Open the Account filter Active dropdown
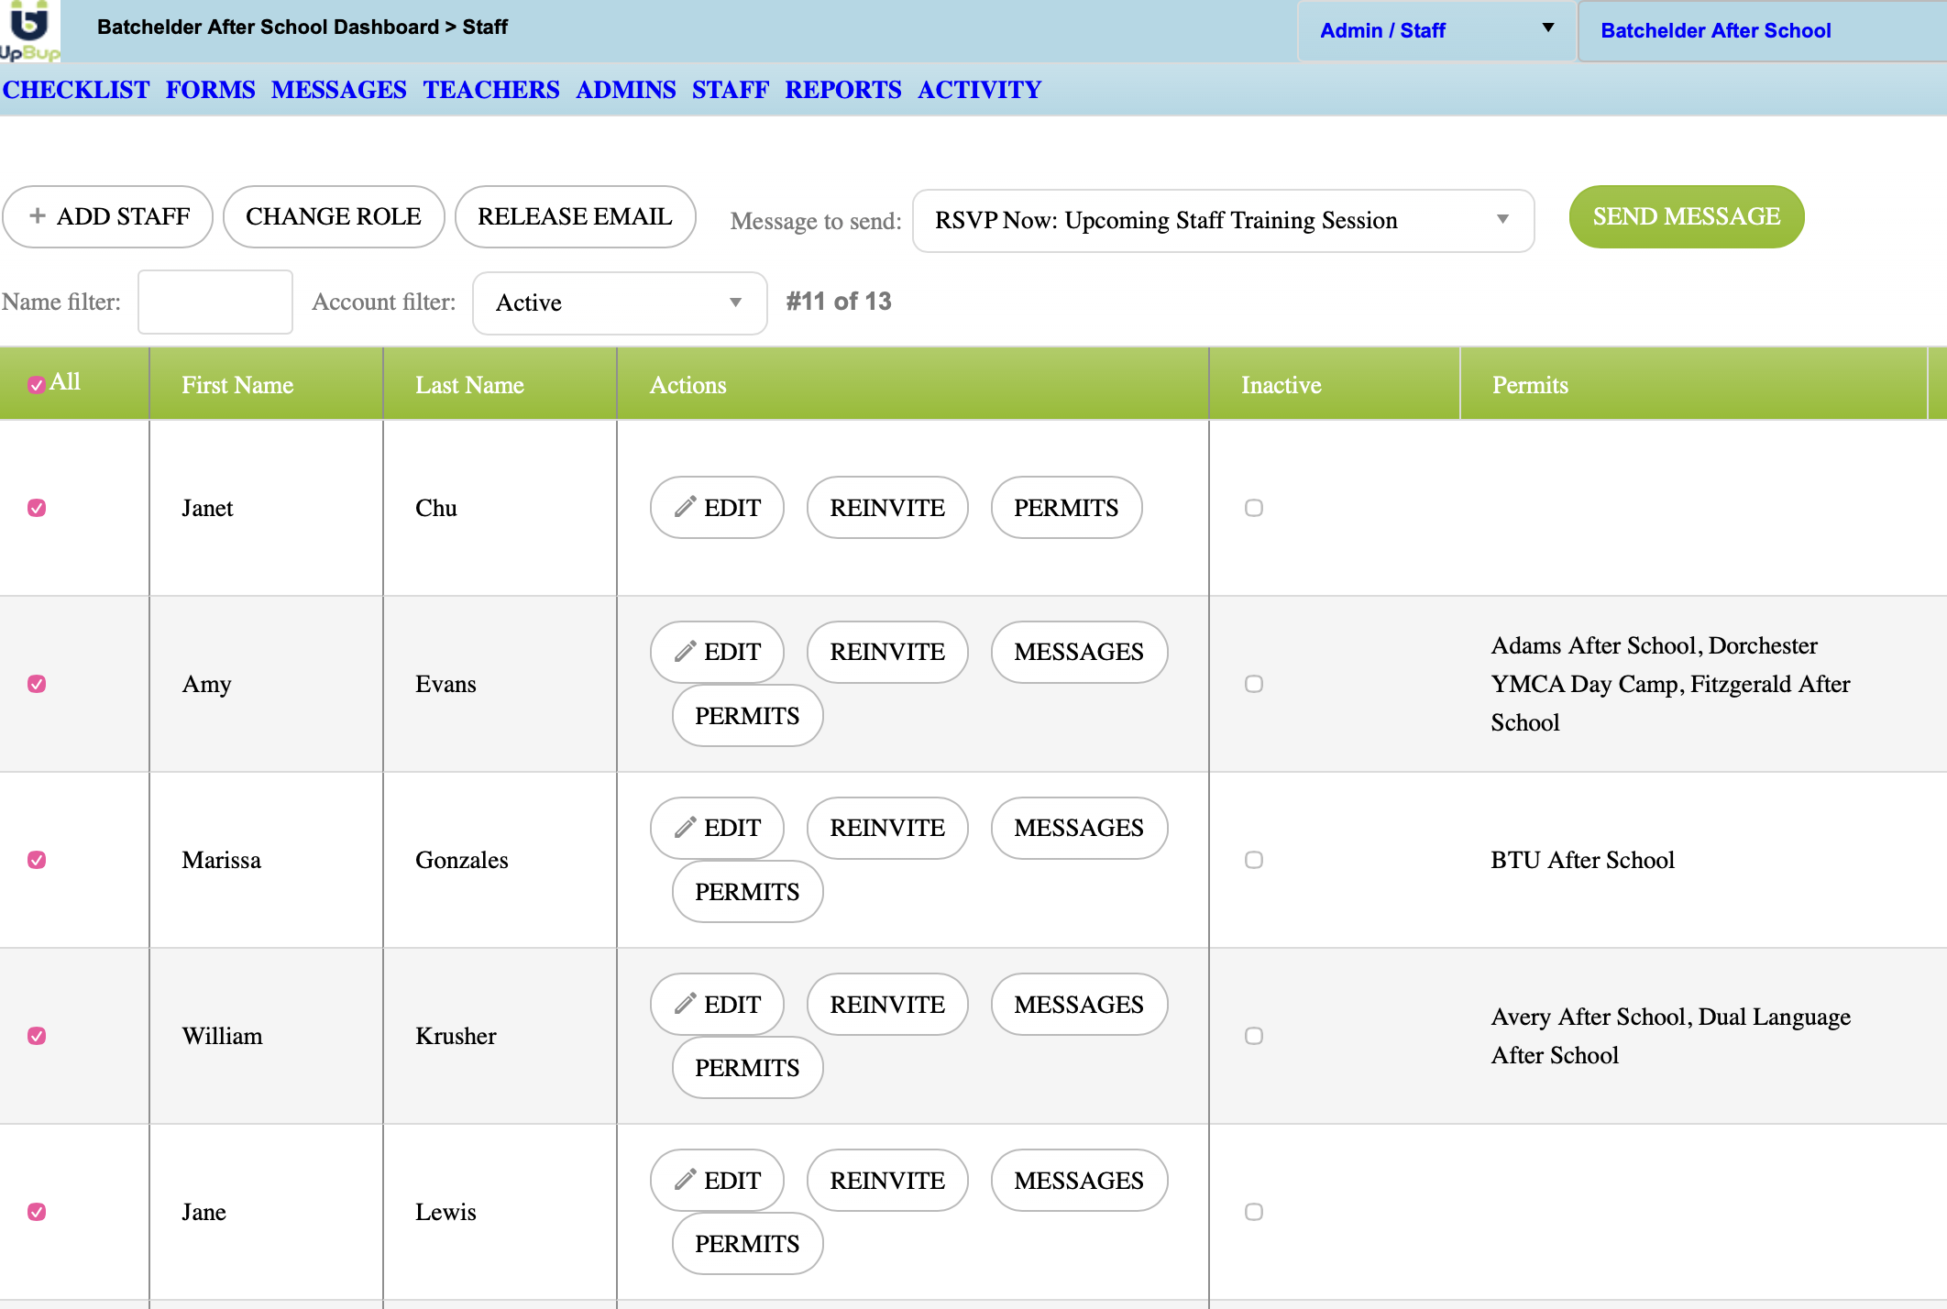The image size is (1947, 1309). tap(619, 302)
